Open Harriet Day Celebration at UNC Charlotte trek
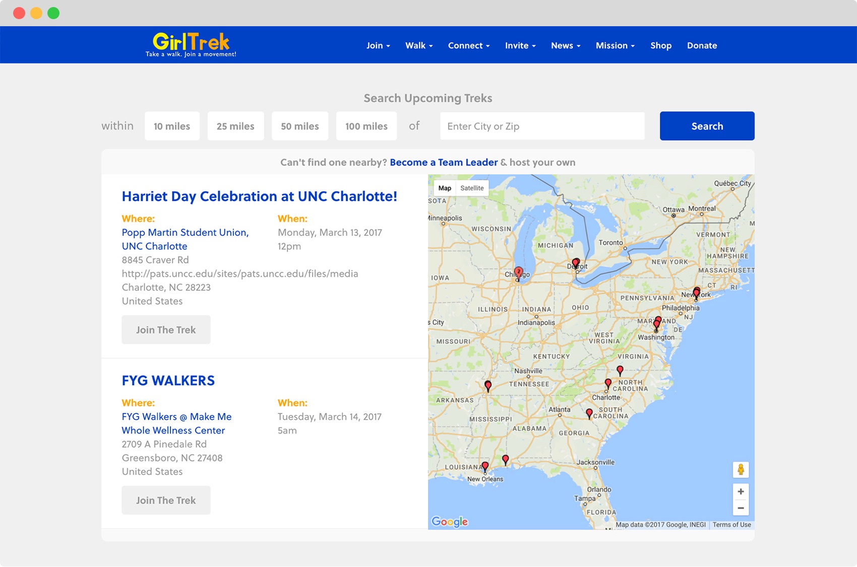857x567 pixels. coord(260,196)
